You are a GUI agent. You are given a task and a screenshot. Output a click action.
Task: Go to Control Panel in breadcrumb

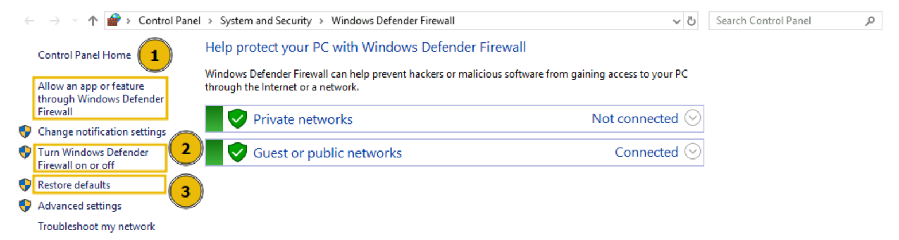click(169, 21)
